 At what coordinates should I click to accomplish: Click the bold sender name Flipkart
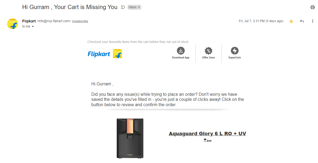(29, 21)
